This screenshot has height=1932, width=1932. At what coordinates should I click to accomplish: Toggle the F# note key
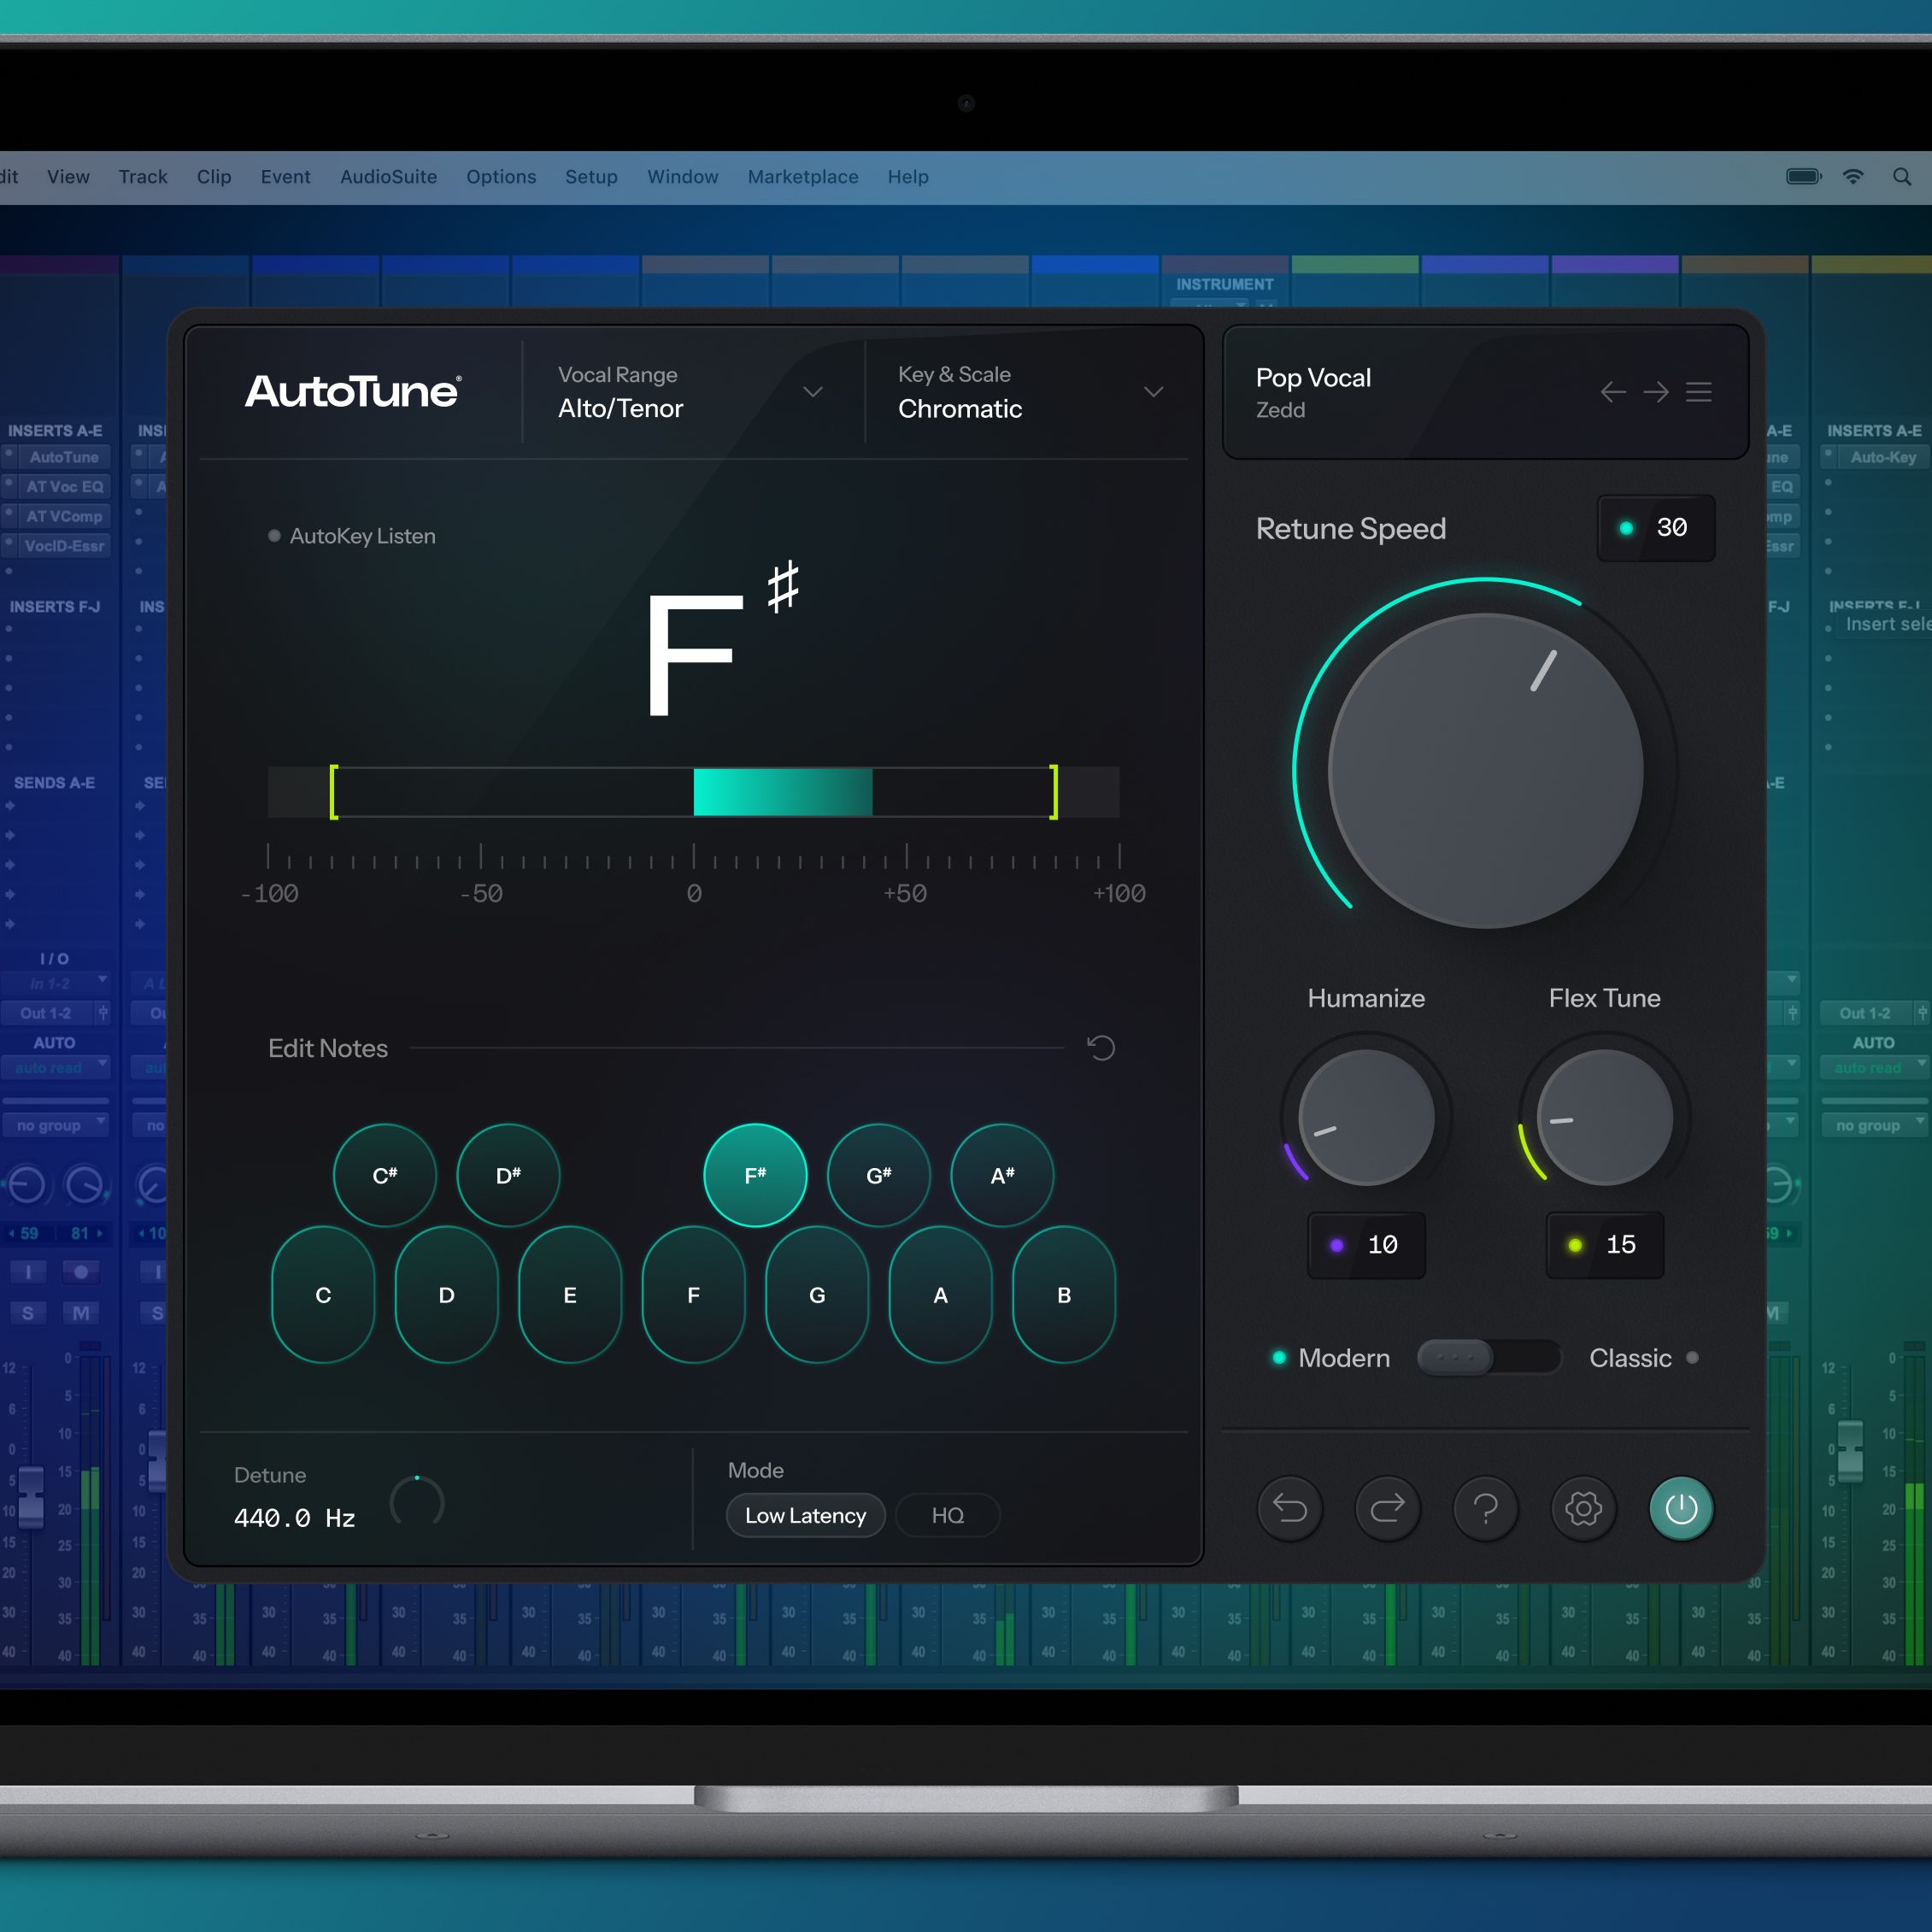tap(755, 1175)
